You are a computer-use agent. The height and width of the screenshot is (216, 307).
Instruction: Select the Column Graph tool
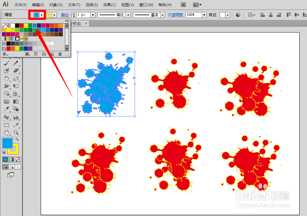16,117
